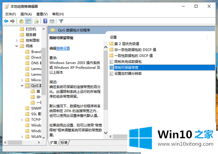The image size is (218, 154).
Task: Click the Forward arrow toolbar icon
Action: pyautogui.click(x=12, y=21)
